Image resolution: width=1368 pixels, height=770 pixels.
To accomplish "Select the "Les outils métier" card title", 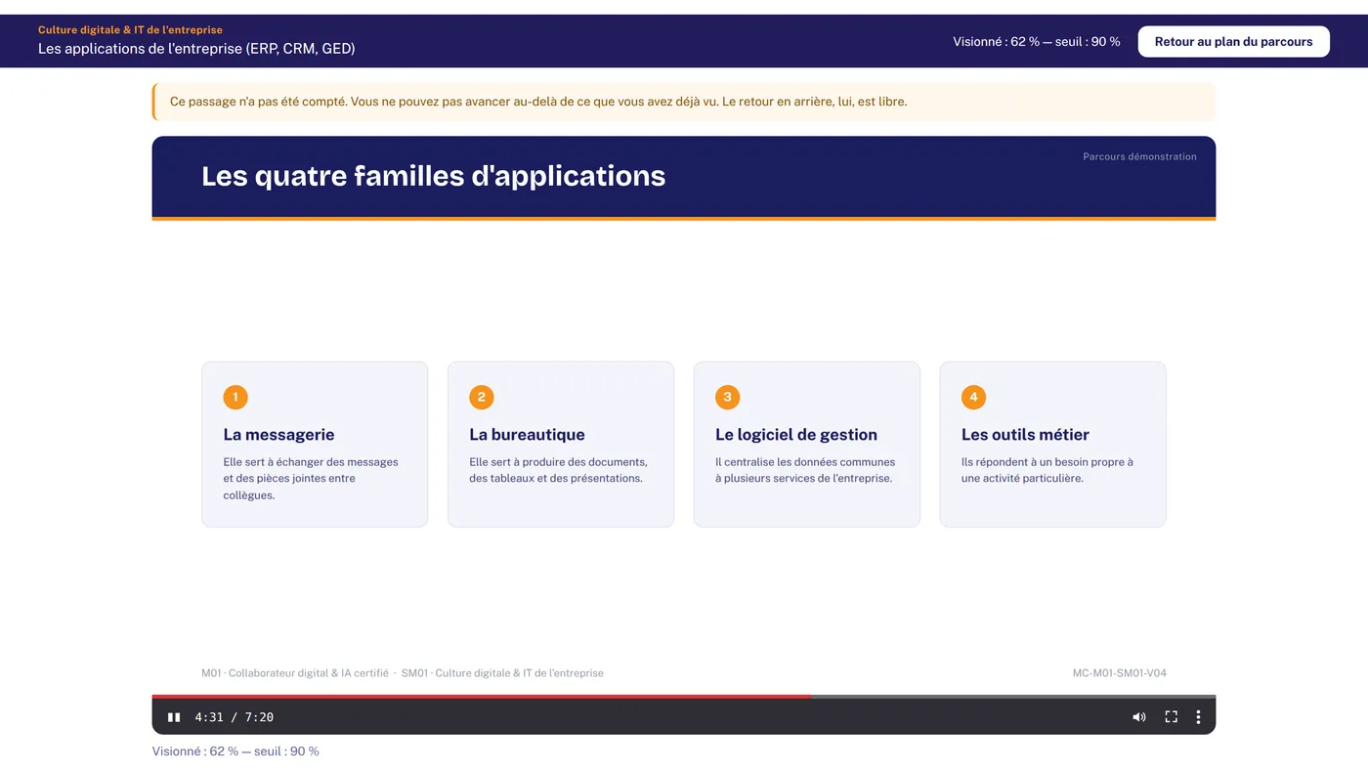I will click(1025, 435).
